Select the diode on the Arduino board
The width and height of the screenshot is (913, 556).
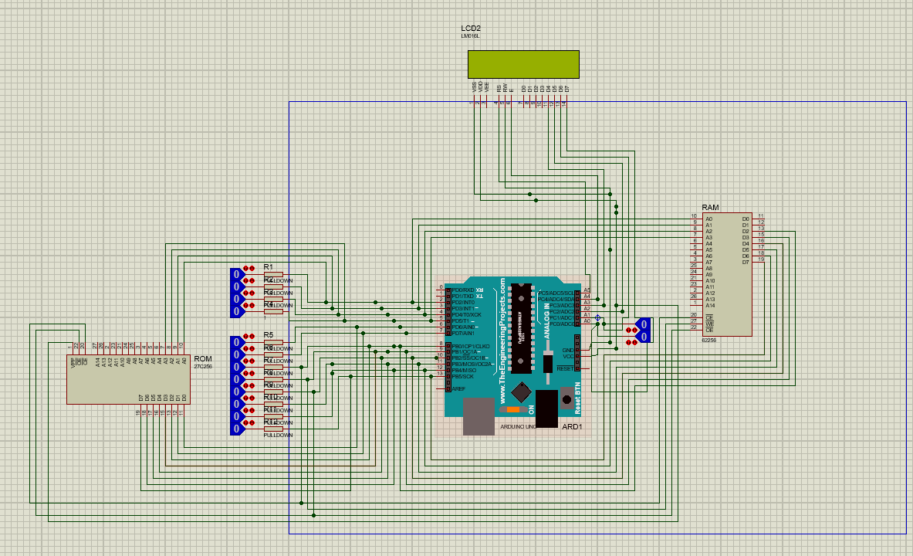547,362
